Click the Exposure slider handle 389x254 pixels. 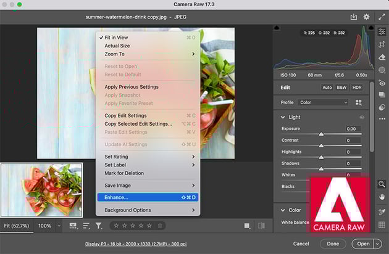coord(321,134)
